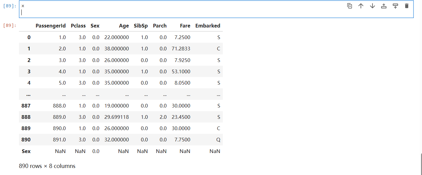Click row index 3

click(x=29, y=71)
